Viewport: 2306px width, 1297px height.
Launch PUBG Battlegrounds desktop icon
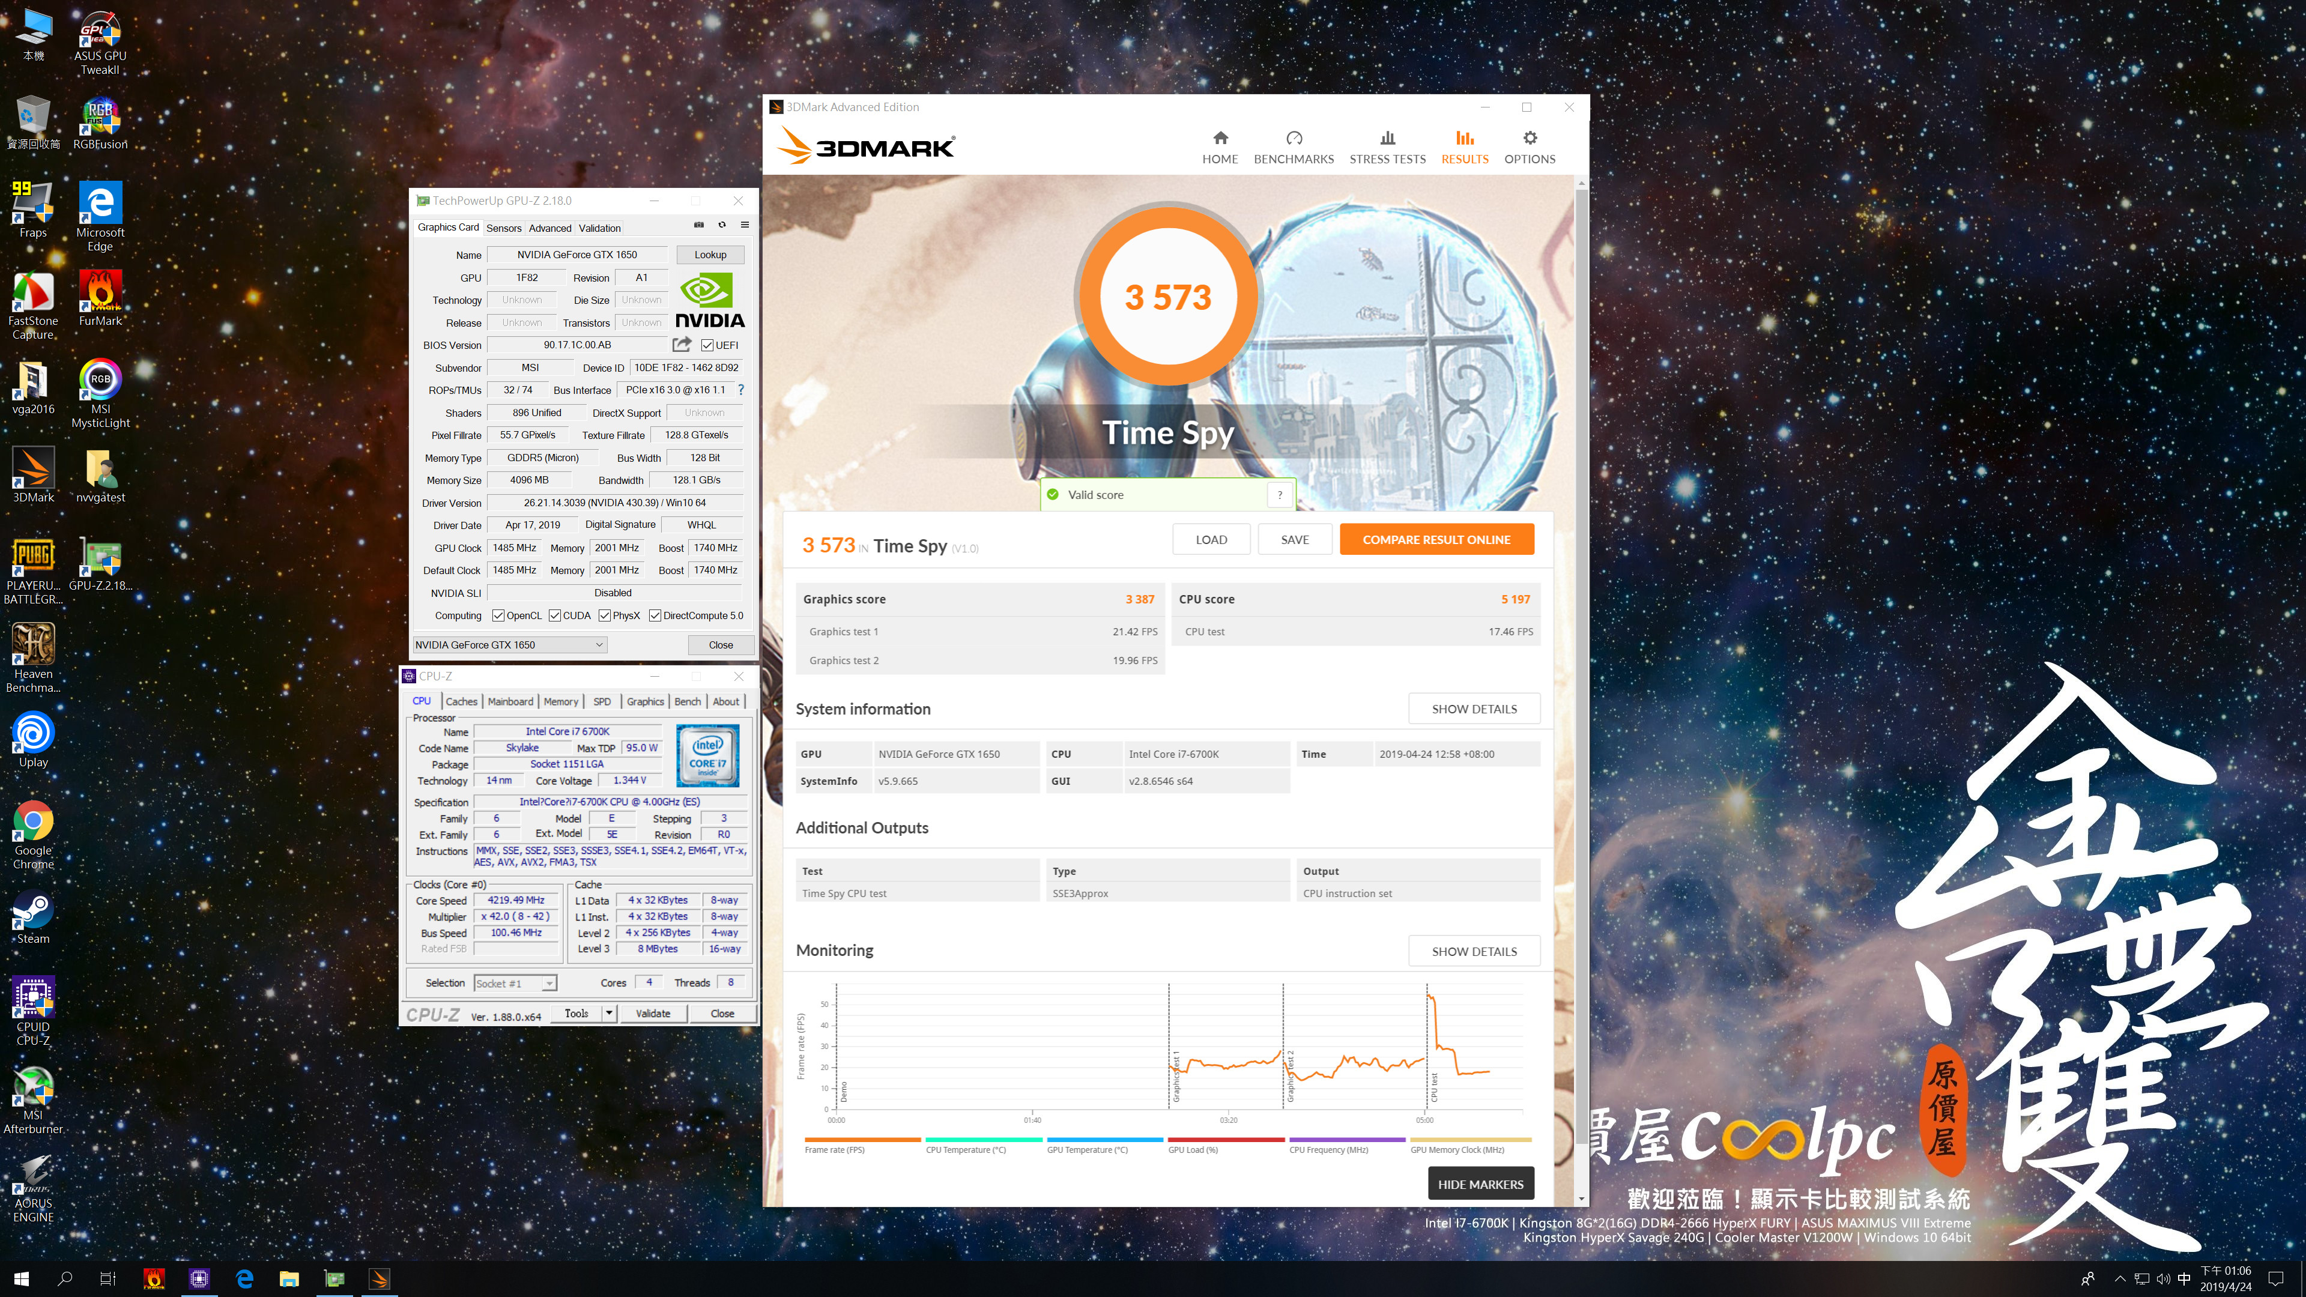point(33,570)
